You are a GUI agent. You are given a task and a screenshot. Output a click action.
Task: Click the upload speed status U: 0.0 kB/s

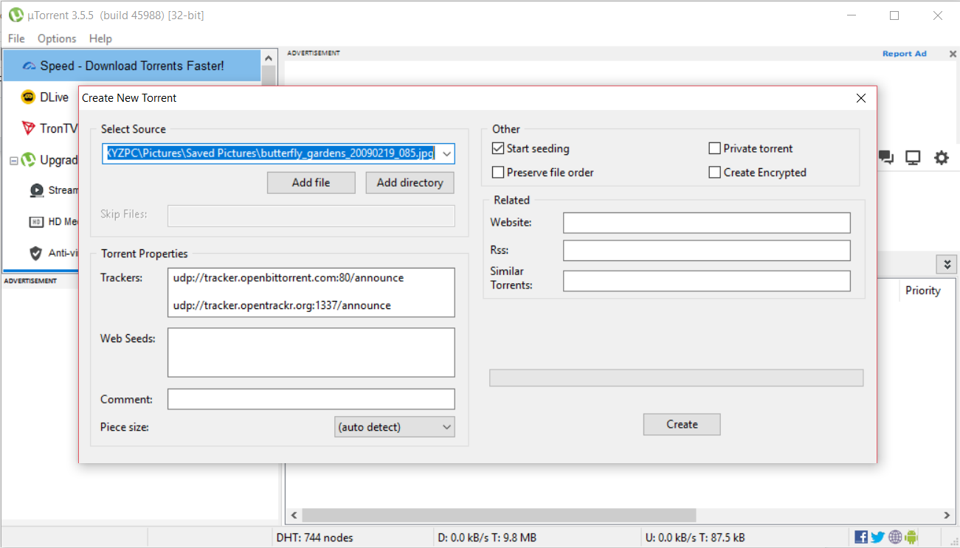[x=695, y=538]
